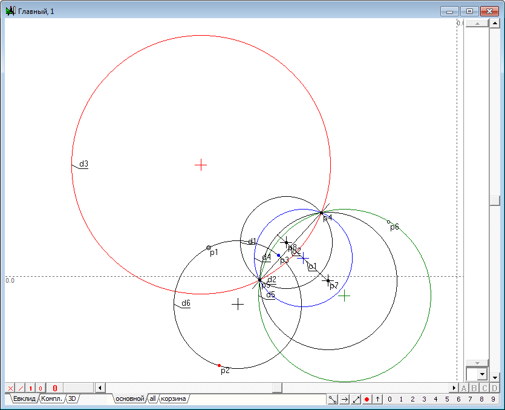The width and height of the screenshot is (505, 410).
Task: Select the diagonal double-headed arrow tool
Action: (x=356, y=399)
